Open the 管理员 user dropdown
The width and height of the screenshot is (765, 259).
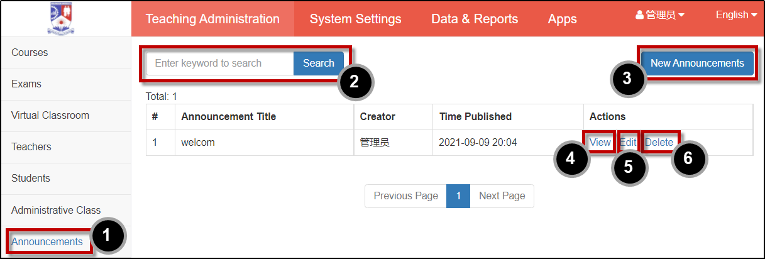click(661, 15)
